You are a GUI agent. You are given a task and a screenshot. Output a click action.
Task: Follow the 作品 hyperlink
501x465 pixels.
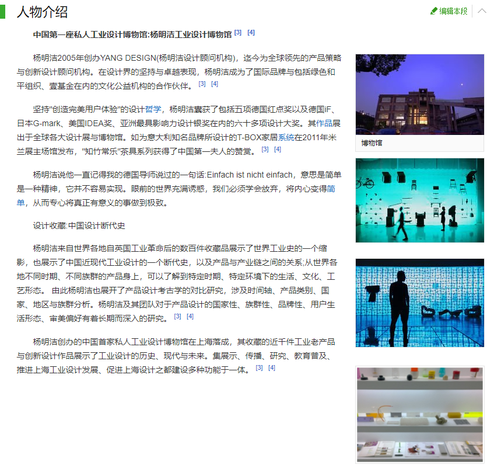pos(324,123)
